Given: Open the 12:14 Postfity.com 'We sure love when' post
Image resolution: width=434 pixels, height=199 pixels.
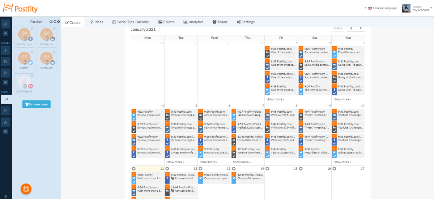Looking at the screenshot, I should [x=248, y=152].
